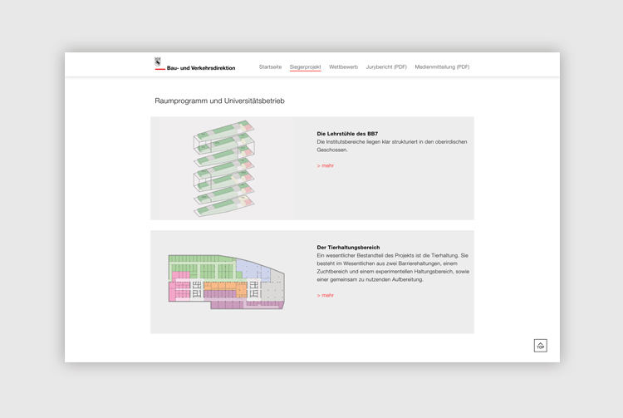Open the Startseite menu item

click(270, 66)
